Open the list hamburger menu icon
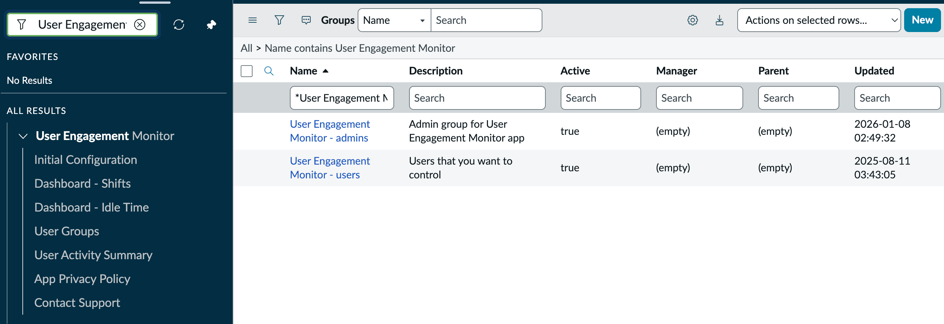This screenshot has width=944, height=324. 253,20
